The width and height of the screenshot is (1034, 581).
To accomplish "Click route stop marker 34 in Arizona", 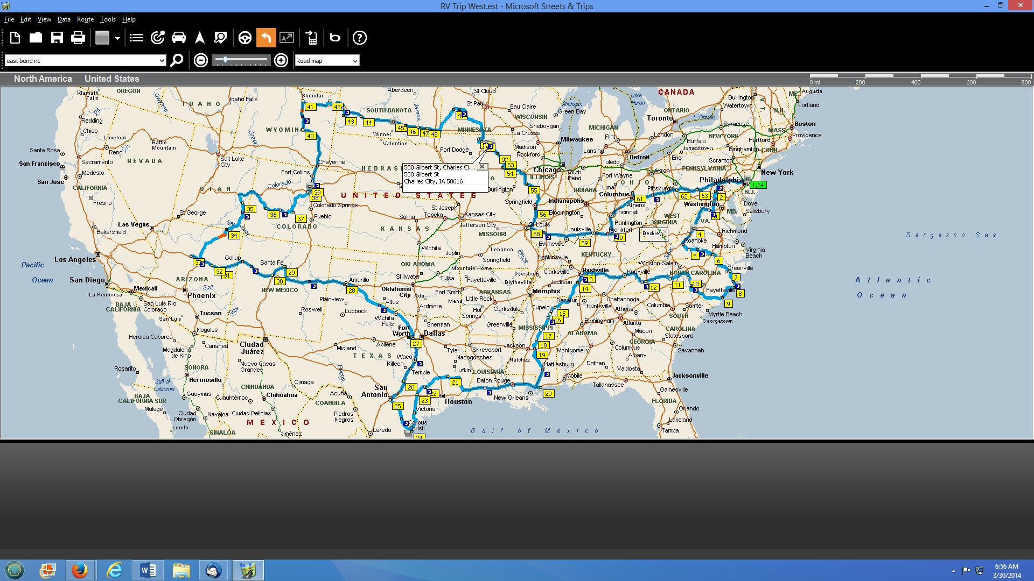I will pos(234,236).
